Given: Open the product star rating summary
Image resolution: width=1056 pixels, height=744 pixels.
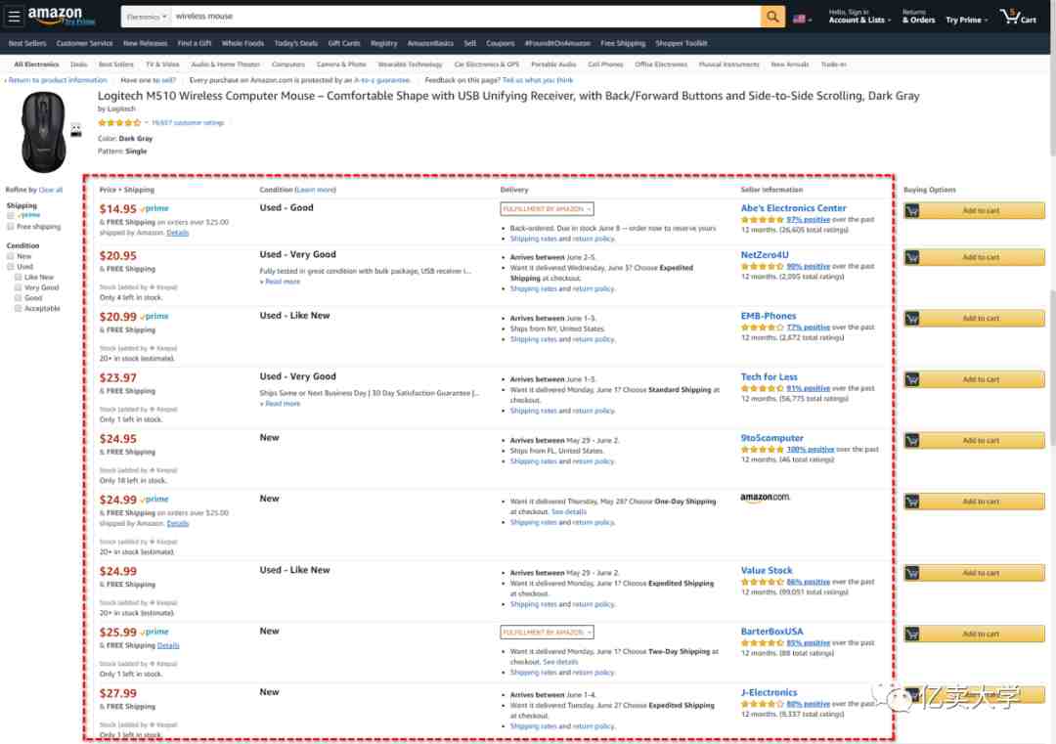Looking at the screenshot, I should point(119,122).
